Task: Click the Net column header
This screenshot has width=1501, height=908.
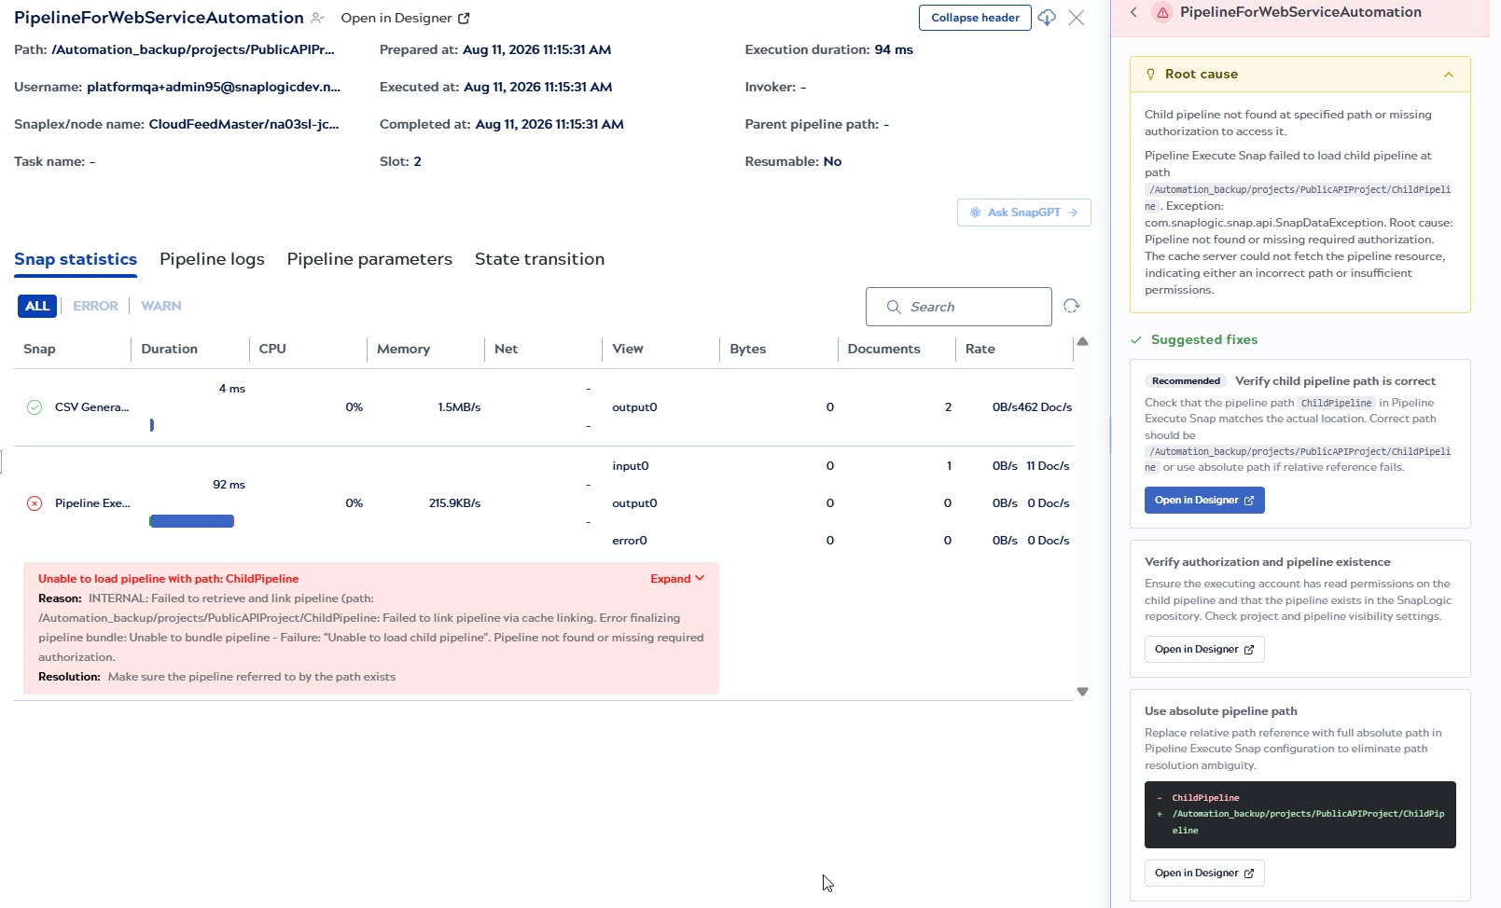Action: (x=506, y=349)
